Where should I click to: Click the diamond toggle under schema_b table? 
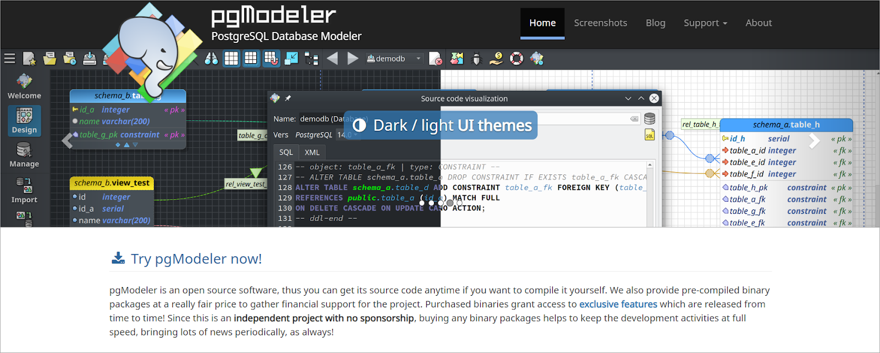tap(118, 145)
